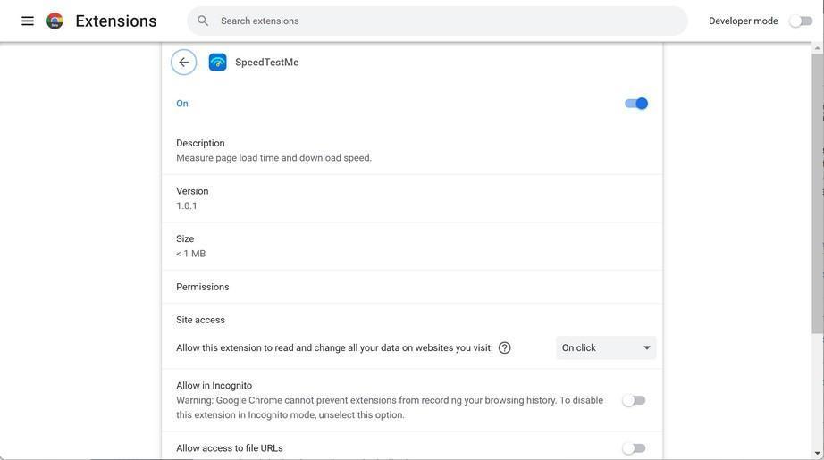Click the Chrome logo icon

(55, 21)
